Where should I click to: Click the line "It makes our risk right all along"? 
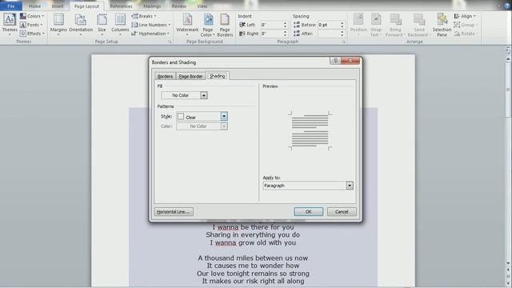253,281
